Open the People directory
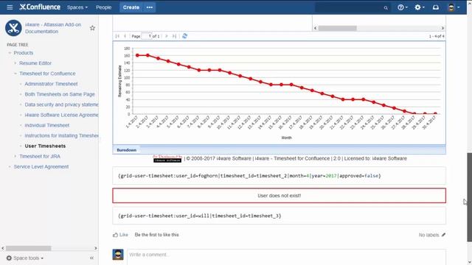The image size is (472, 265). pyautogui.click(x=103, y=7)
